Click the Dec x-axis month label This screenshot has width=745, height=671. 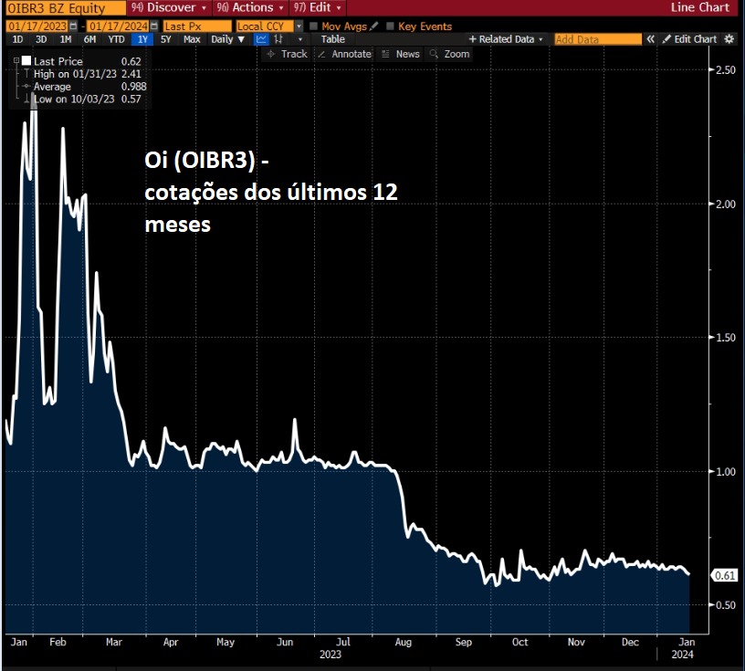point(630,642)
